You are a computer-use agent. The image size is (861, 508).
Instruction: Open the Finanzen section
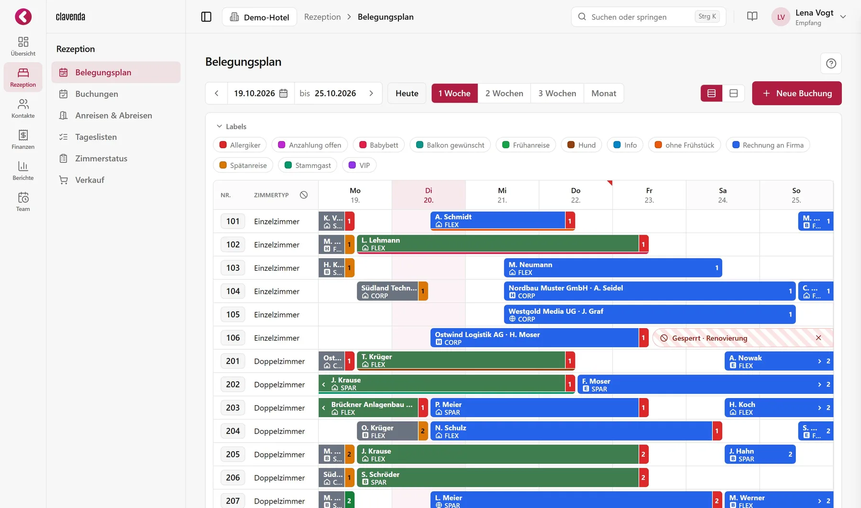tap(23, 140)
